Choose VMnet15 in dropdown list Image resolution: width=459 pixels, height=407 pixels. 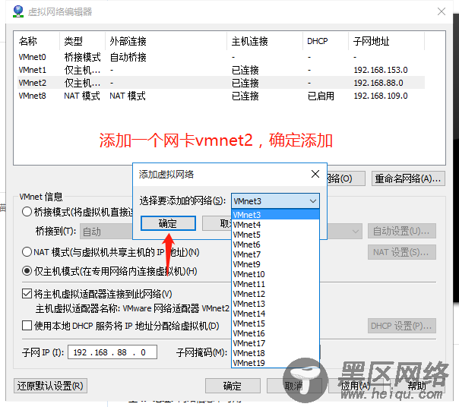click(x=275, y=323)
